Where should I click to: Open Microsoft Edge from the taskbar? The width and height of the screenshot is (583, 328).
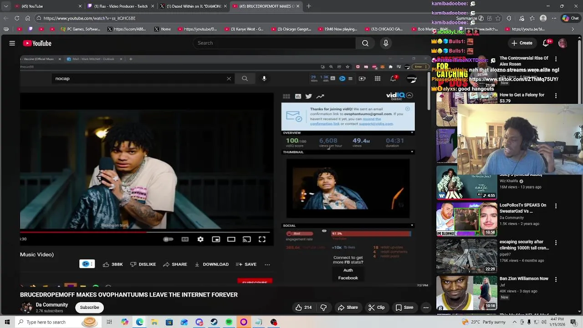click(139, 322)
